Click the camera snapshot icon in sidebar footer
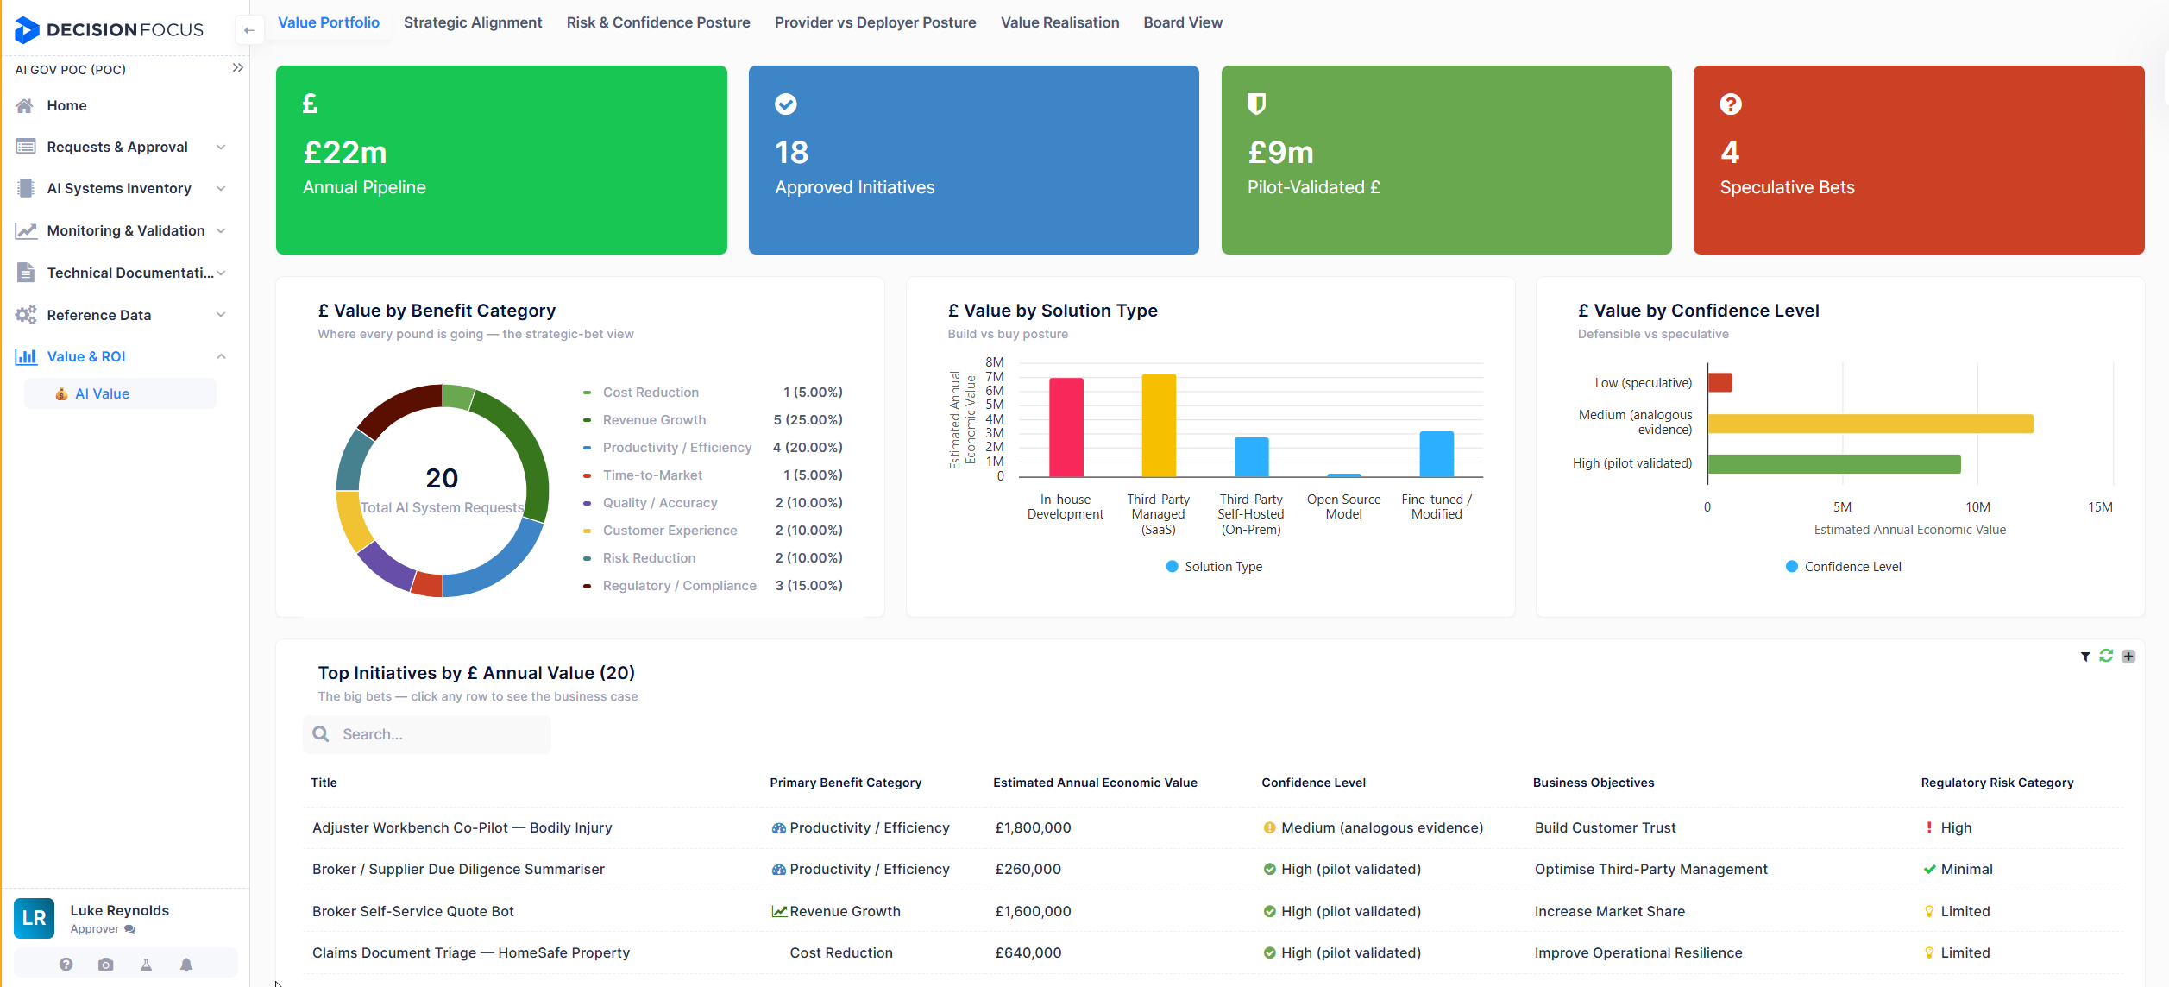The height and width of the screenshot is (987, 2169). coord(105,965)
